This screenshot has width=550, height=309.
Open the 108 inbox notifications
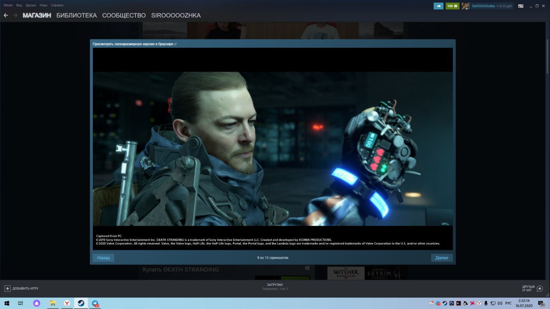(x=452, y=6)
